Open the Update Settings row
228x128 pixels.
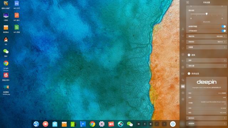207,66
